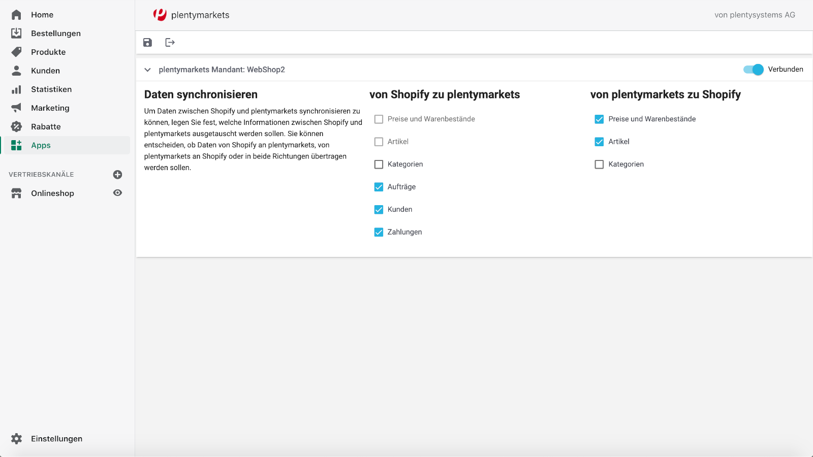Click the logout arrow icon in toolbar
This screenshot has height=457, width=813.
170,43
